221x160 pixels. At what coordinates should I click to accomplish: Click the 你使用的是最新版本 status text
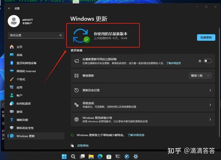110,34
